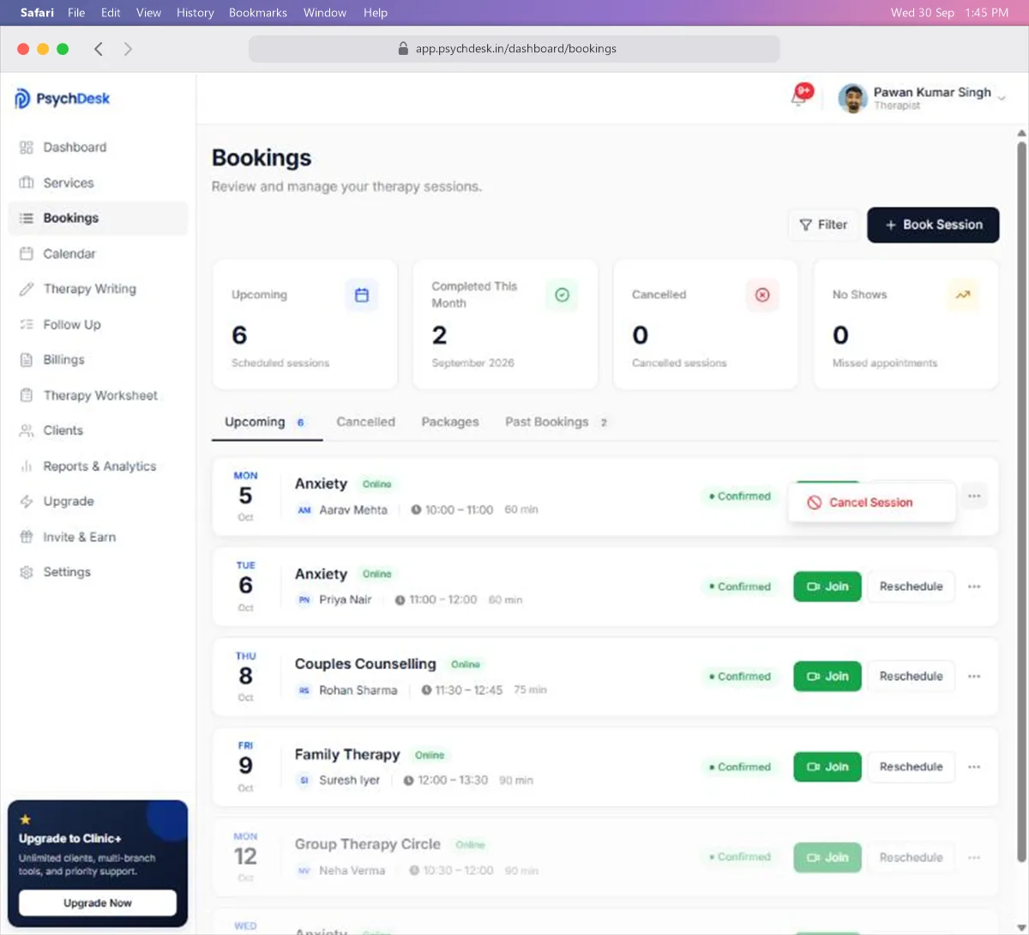
Task: Click the Upcoming card calendar icon
Action: click(x=362, y=295)
